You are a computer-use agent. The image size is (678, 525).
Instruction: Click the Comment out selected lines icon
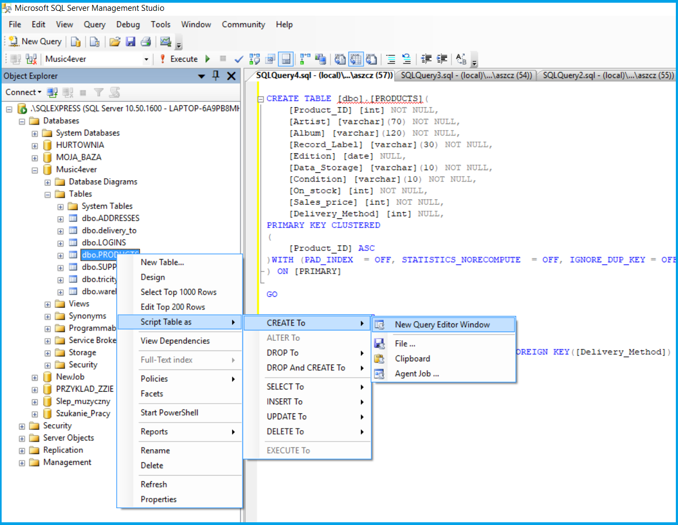tap(391, 59)
